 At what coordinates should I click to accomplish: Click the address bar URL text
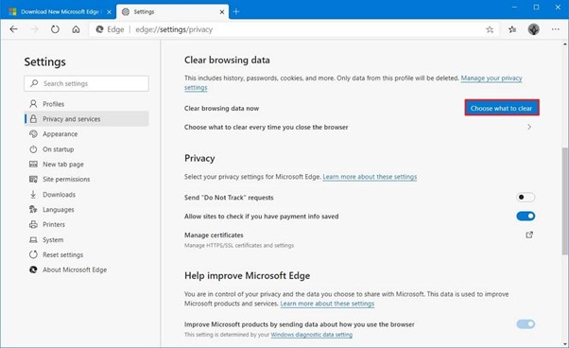pos(174,29)
